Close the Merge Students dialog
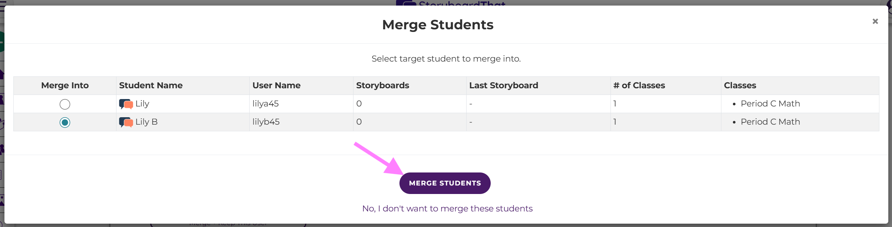This screenshot has height=227, width=892. [x=875, y=22]
